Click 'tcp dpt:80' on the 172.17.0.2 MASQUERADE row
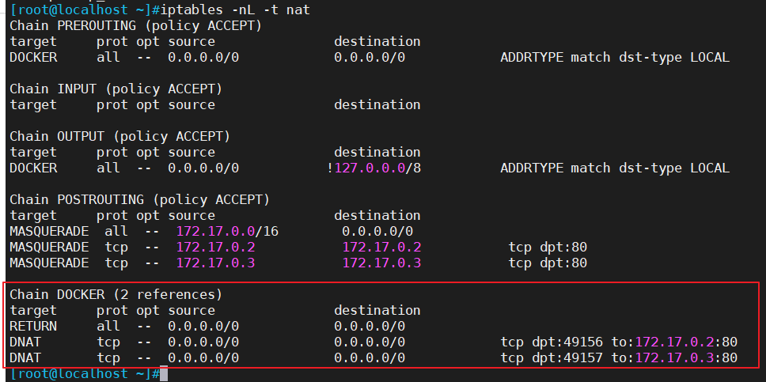766x382 pixels. (x=548, y=248)
